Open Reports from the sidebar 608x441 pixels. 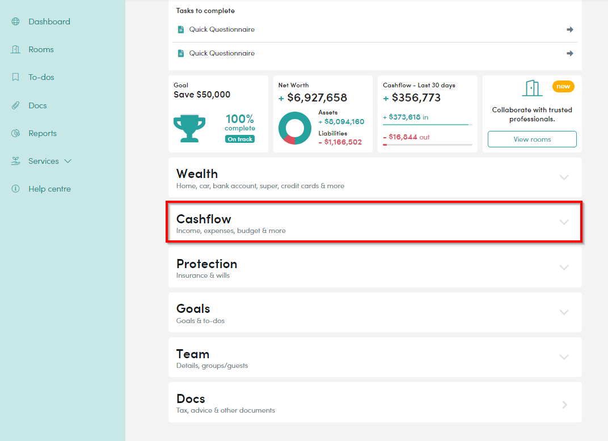[43, 133]
